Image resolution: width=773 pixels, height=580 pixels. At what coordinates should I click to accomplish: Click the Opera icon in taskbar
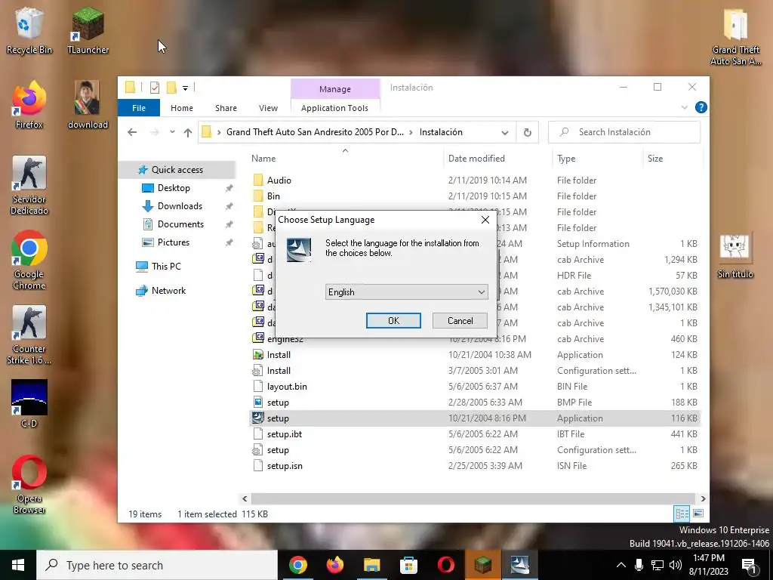pos(445,565)
